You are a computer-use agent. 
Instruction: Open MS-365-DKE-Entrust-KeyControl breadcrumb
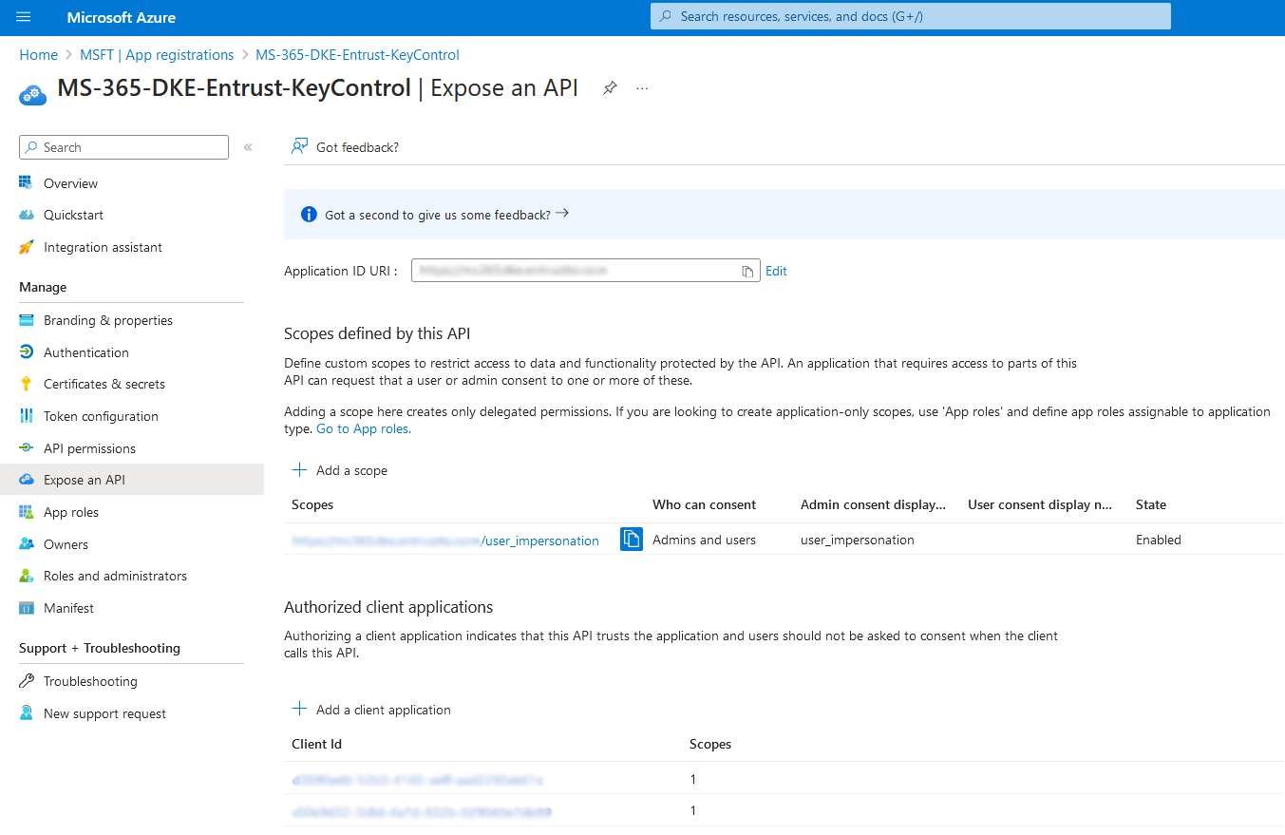[x=357, y=55]
